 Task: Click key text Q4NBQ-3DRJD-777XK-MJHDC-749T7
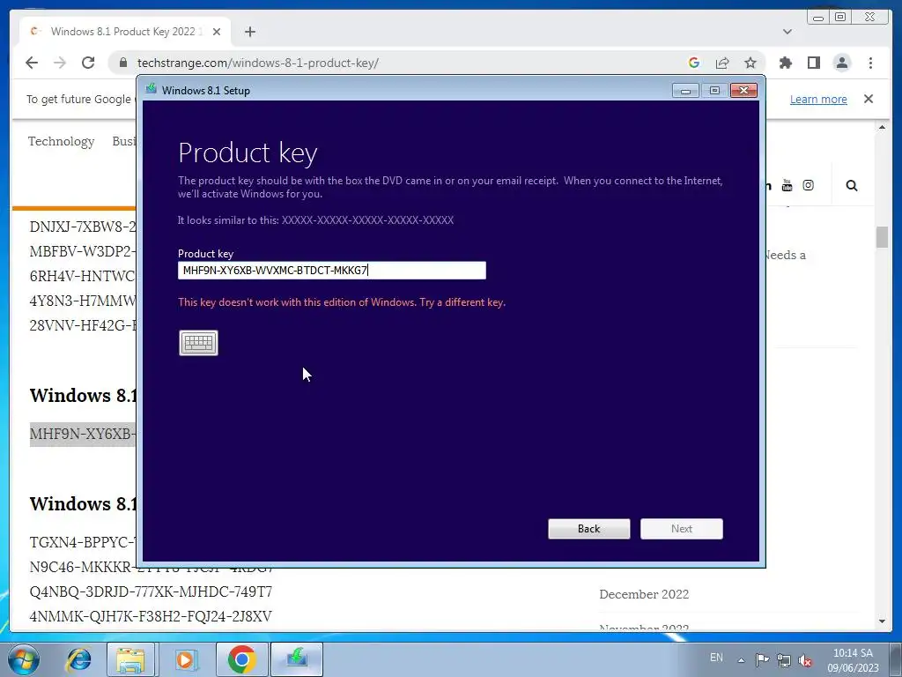[x=151, y=591]
